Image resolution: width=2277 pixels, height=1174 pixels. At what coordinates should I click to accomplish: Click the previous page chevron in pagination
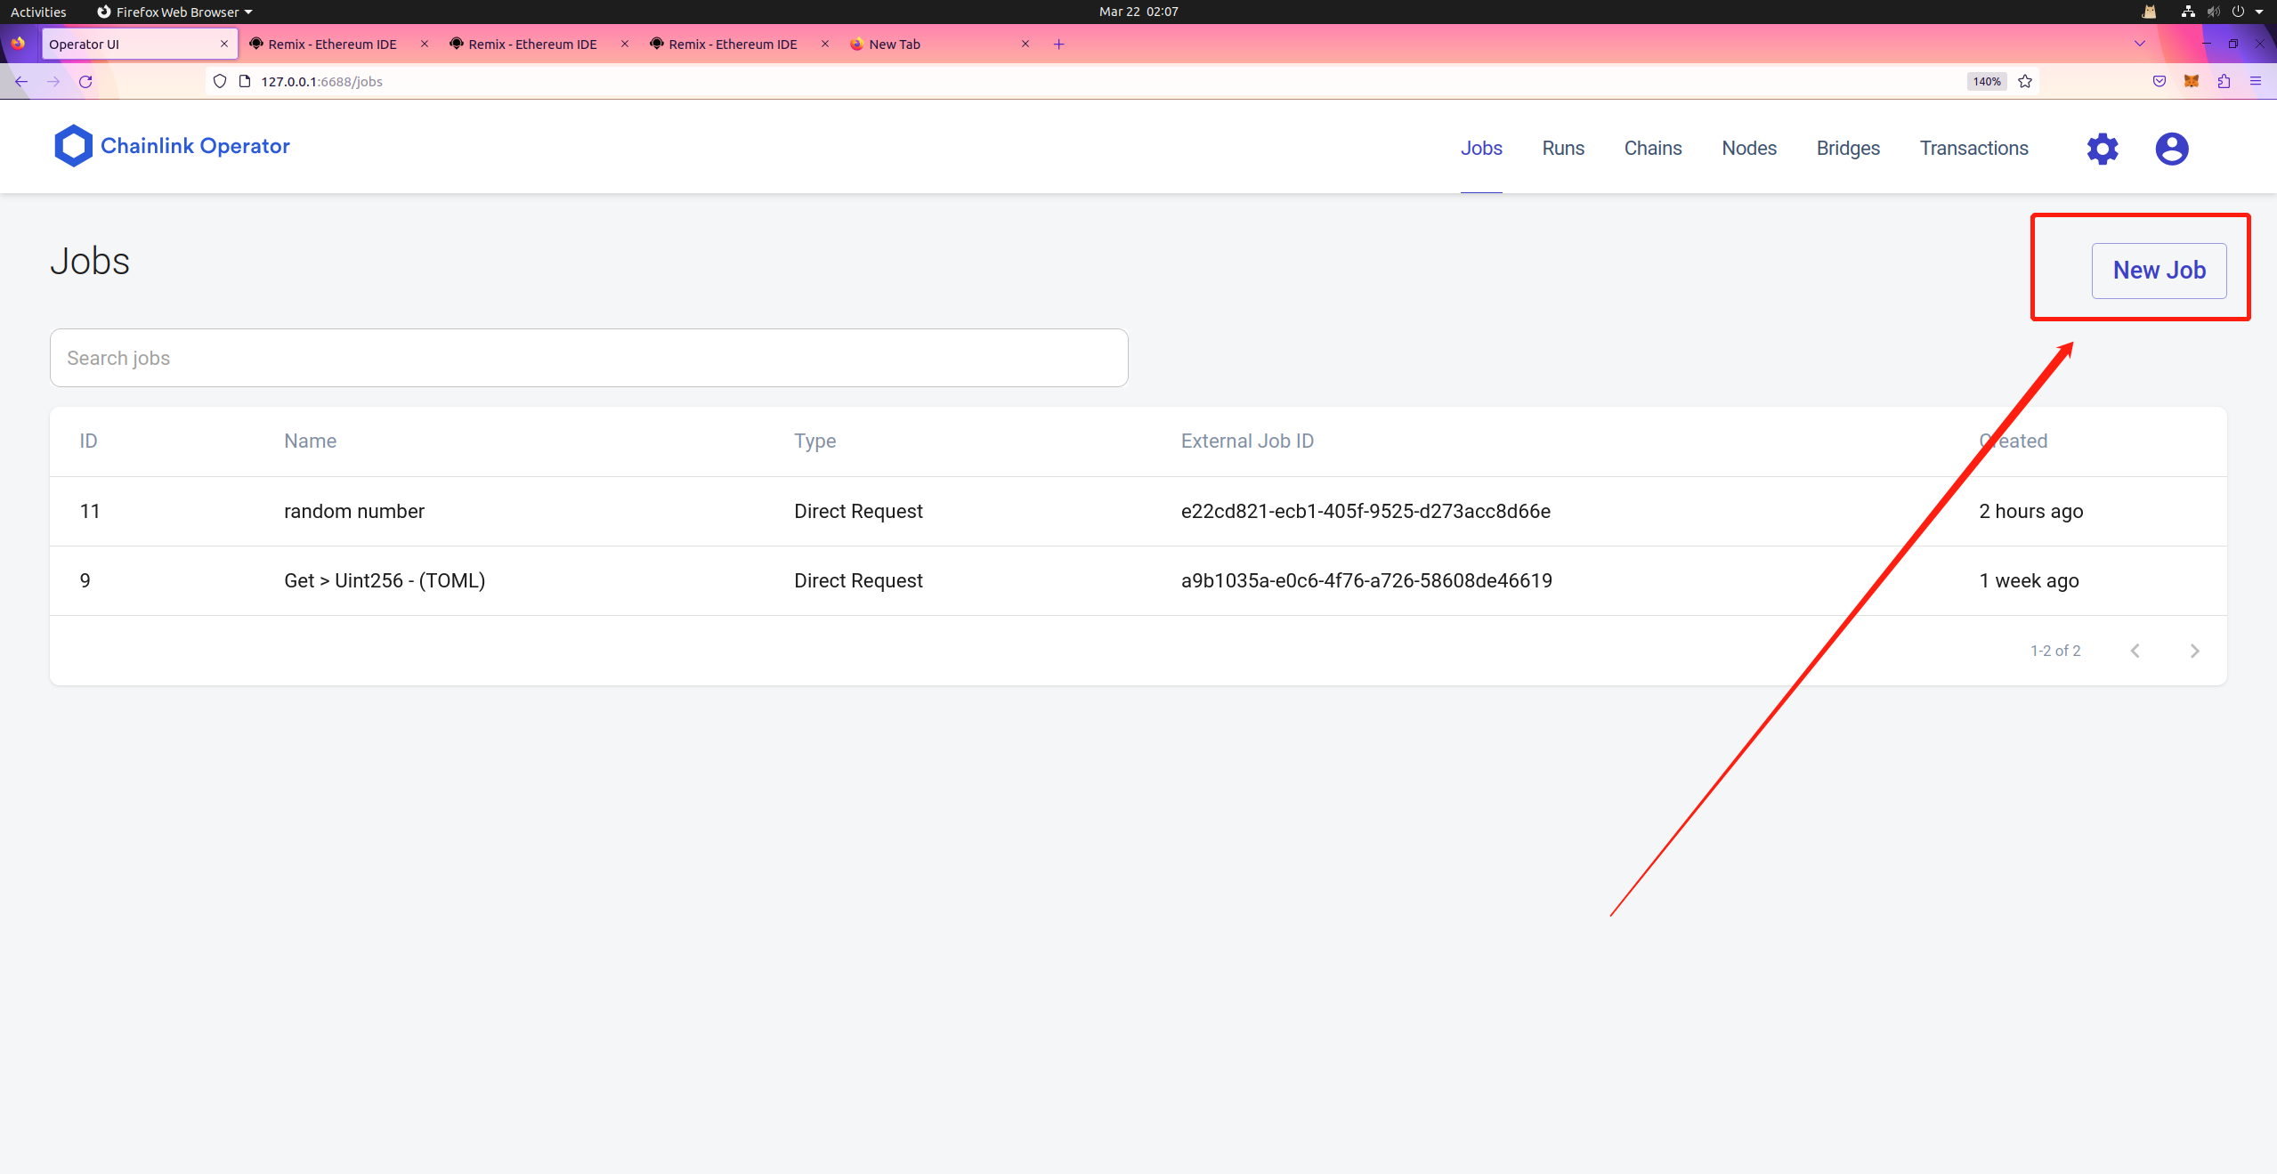point(2135,651)
